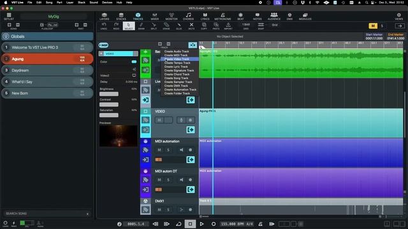Click the Undo tool

click(103, 26)
